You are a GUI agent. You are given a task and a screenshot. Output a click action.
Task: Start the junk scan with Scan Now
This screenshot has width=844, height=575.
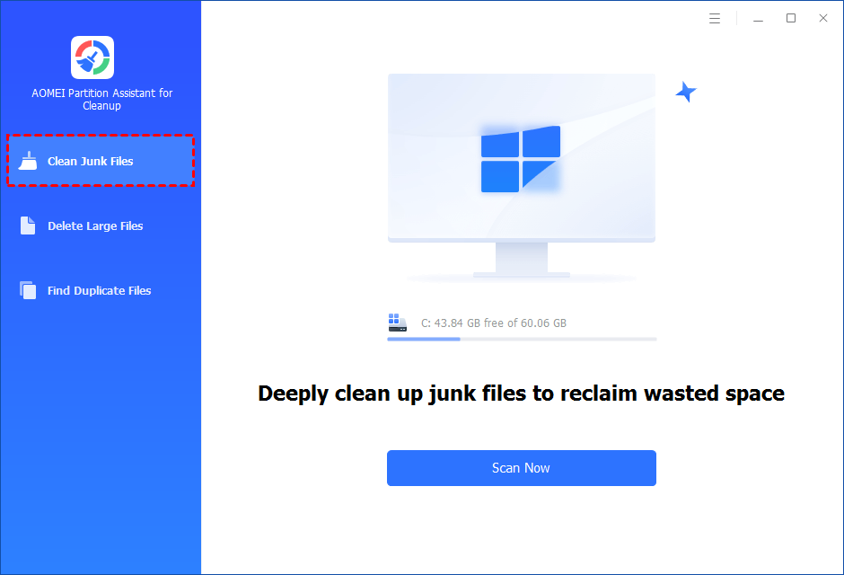coord(521,468)
